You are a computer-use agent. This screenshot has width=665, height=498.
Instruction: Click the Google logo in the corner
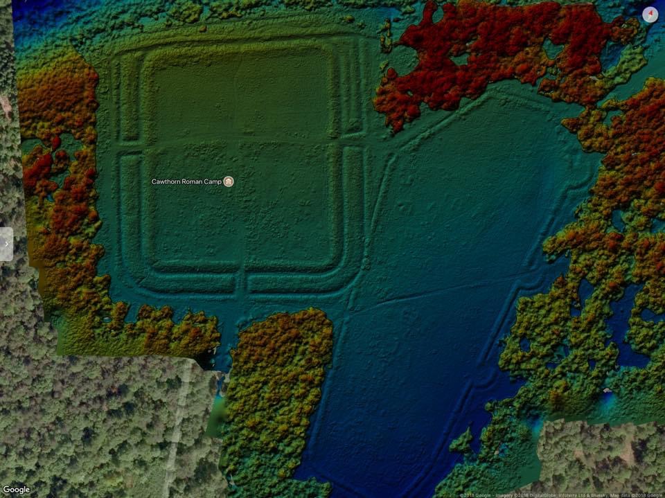pyautogui.click(x=16, y=490)
